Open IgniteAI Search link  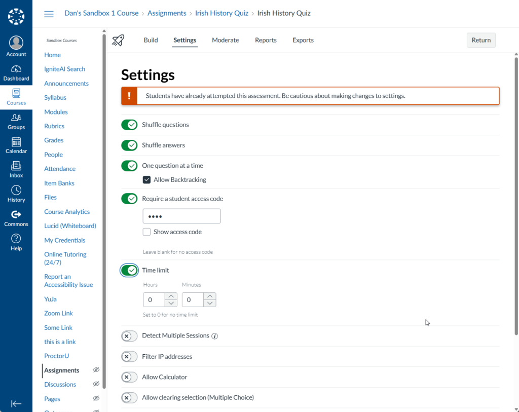64,69
